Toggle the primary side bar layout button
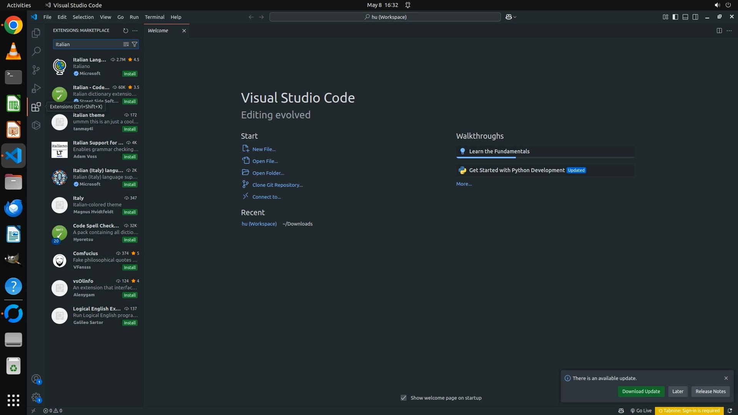 675,17
